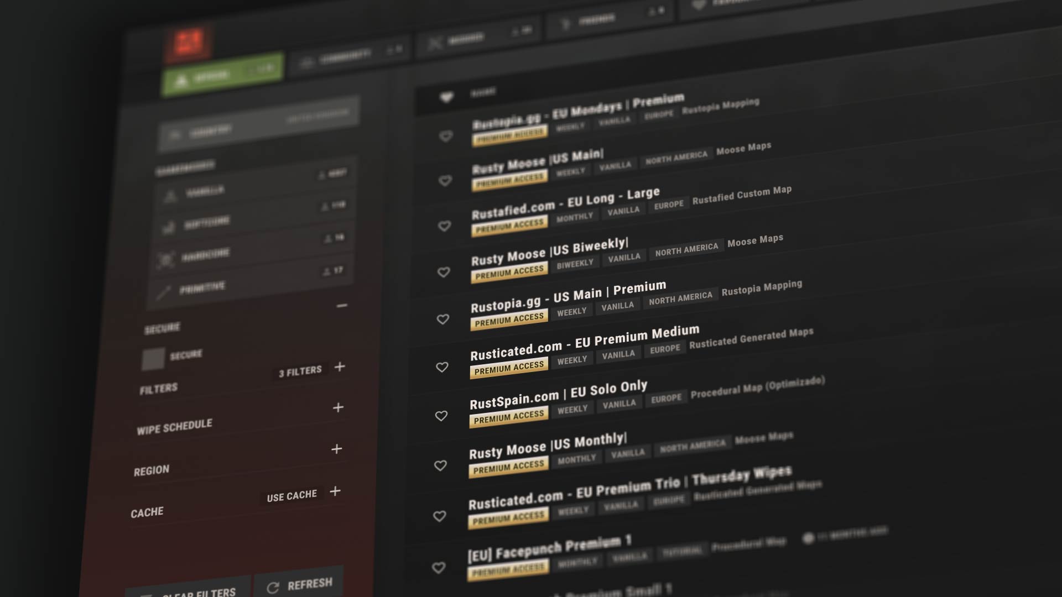Image resolution: width=1062 pixels, height=597 pixels.
Task: Toggle favorite heart for Rusty Moose US Main
Action: (445, 181)
